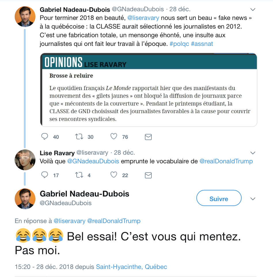The image size is (273, 277).
Task: Retweet Lise Ravary's tweet with 4 retweets
Action: click(79, 175)
